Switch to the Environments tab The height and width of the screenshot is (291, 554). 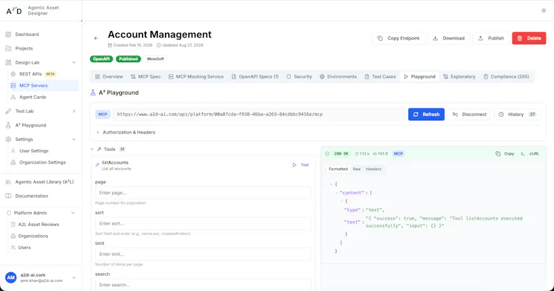tap(338, 77)
